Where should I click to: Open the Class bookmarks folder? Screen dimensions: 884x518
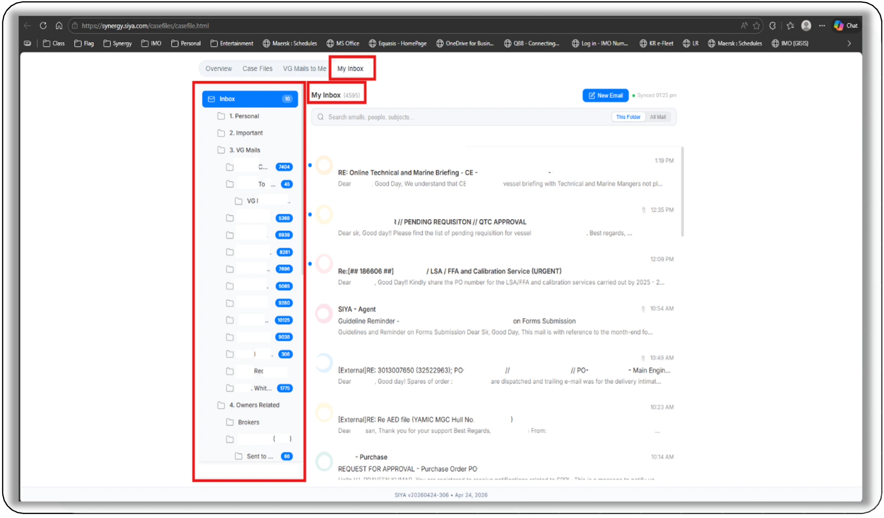[x=54, y=43]
